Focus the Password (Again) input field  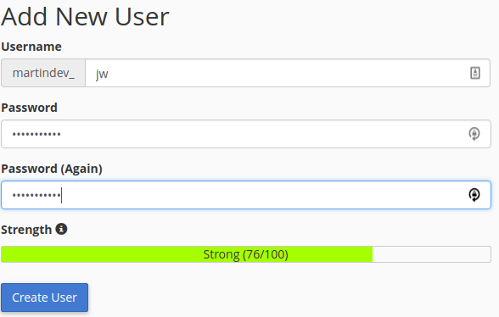[246, 195]
